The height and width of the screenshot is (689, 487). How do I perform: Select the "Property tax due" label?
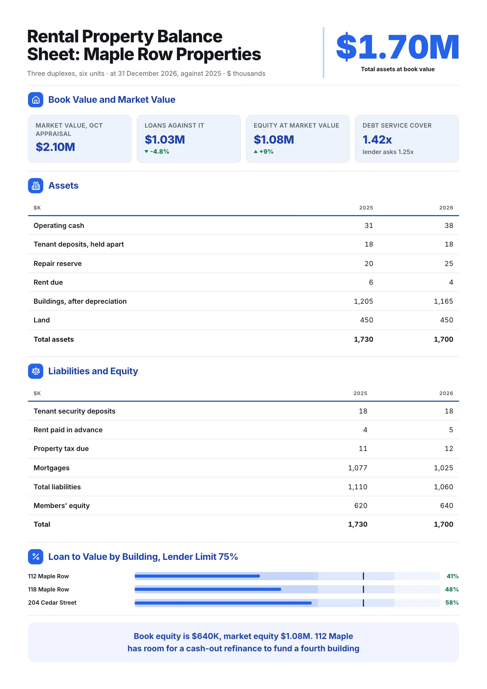click(x=61, y=448)
